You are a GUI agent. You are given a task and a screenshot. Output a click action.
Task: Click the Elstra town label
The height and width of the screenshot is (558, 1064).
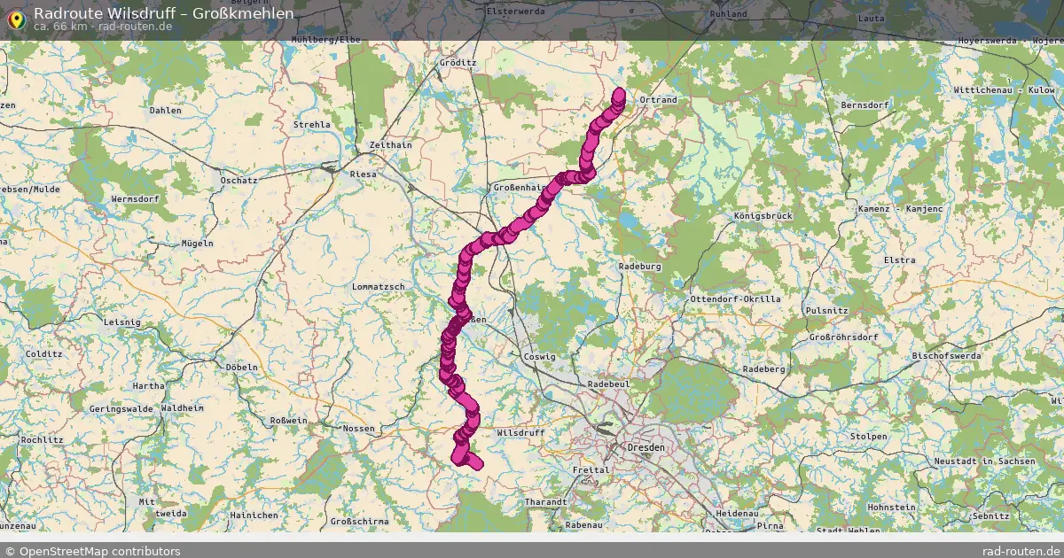pyautogui.click(x=899, y=260)
